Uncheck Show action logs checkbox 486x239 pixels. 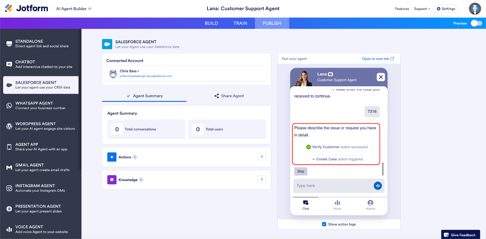click(324, 224)
